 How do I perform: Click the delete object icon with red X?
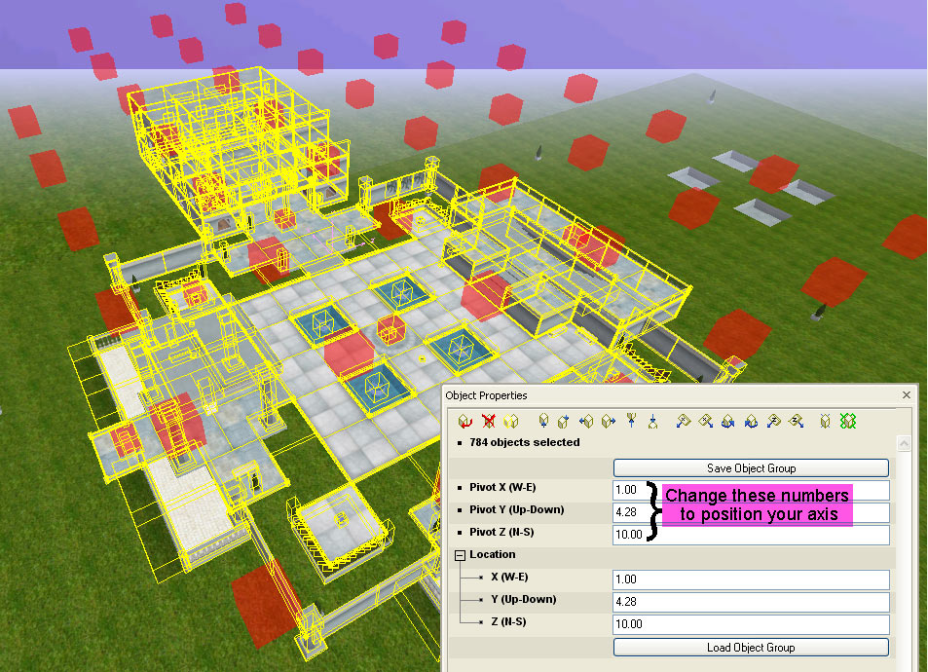[x=488, y=421]
